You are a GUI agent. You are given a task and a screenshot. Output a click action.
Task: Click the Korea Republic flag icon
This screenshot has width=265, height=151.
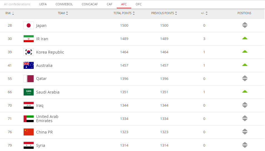29,52
